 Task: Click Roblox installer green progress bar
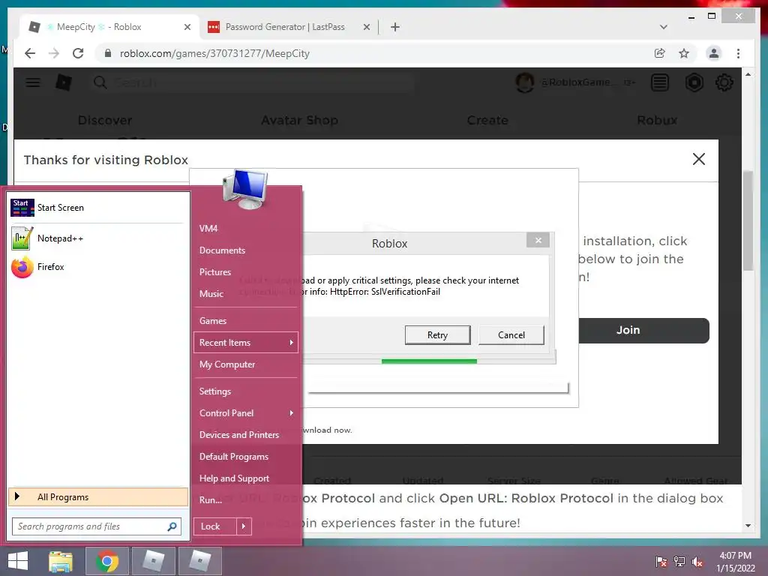(429, 361)
